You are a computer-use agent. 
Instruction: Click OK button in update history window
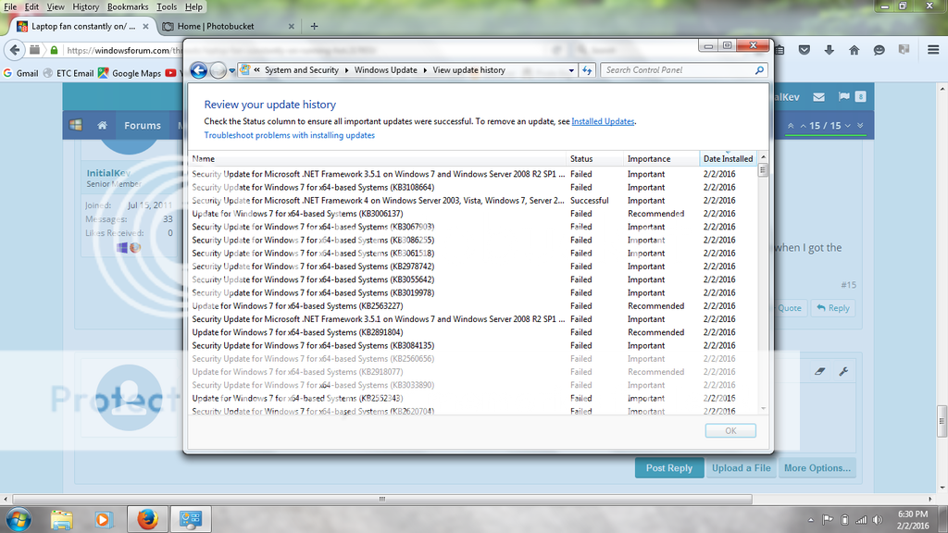730,431
